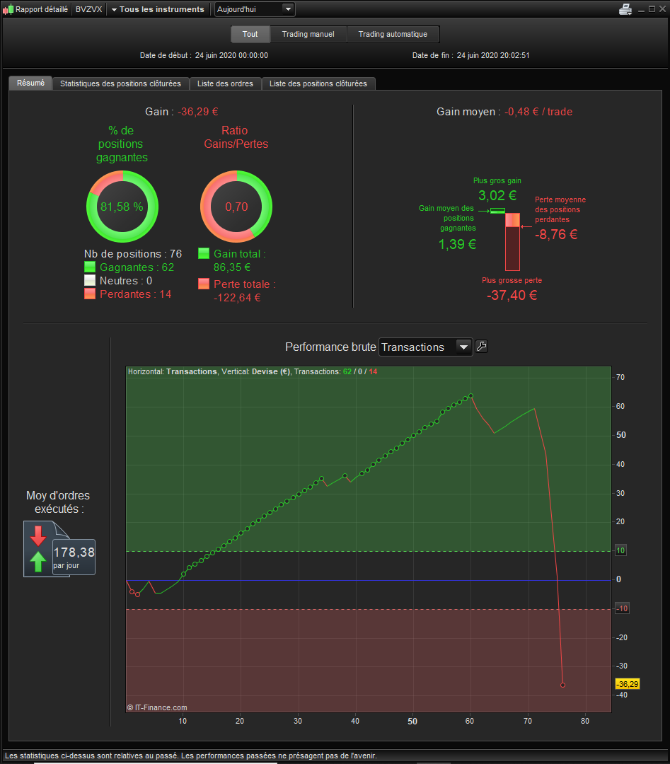The image size is (670, 764).
Task: Click the Date de fin value
Action: click(x=493, y=56)
